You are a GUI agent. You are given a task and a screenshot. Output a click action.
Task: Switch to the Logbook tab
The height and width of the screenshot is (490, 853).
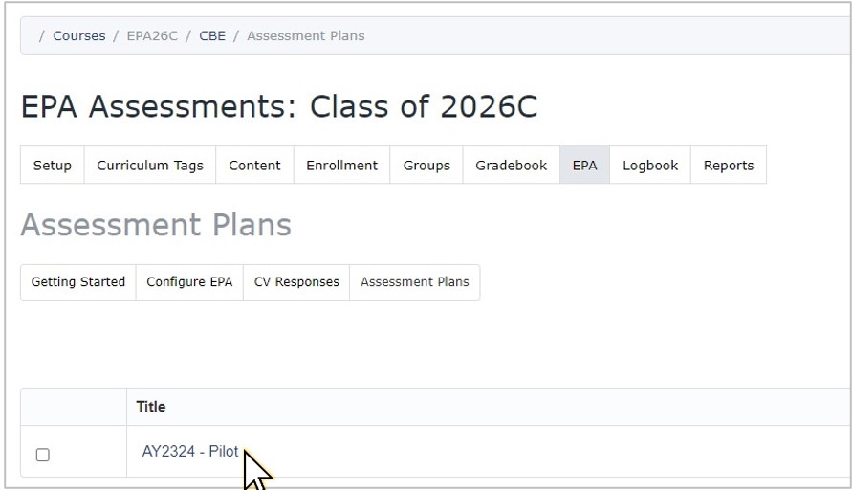click(x=650, y=166)
